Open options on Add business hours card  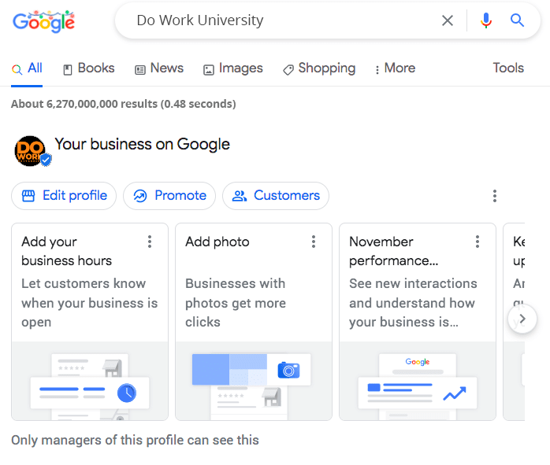coord(150,242)
